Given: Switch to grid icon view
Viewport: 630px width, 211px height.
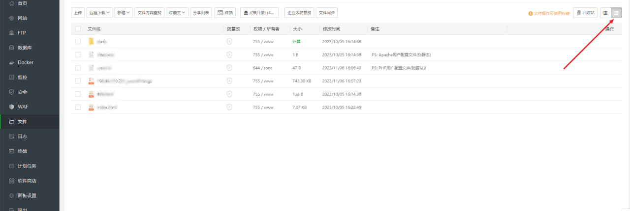Looking at the screenshot, I should [x=605, y=13].
